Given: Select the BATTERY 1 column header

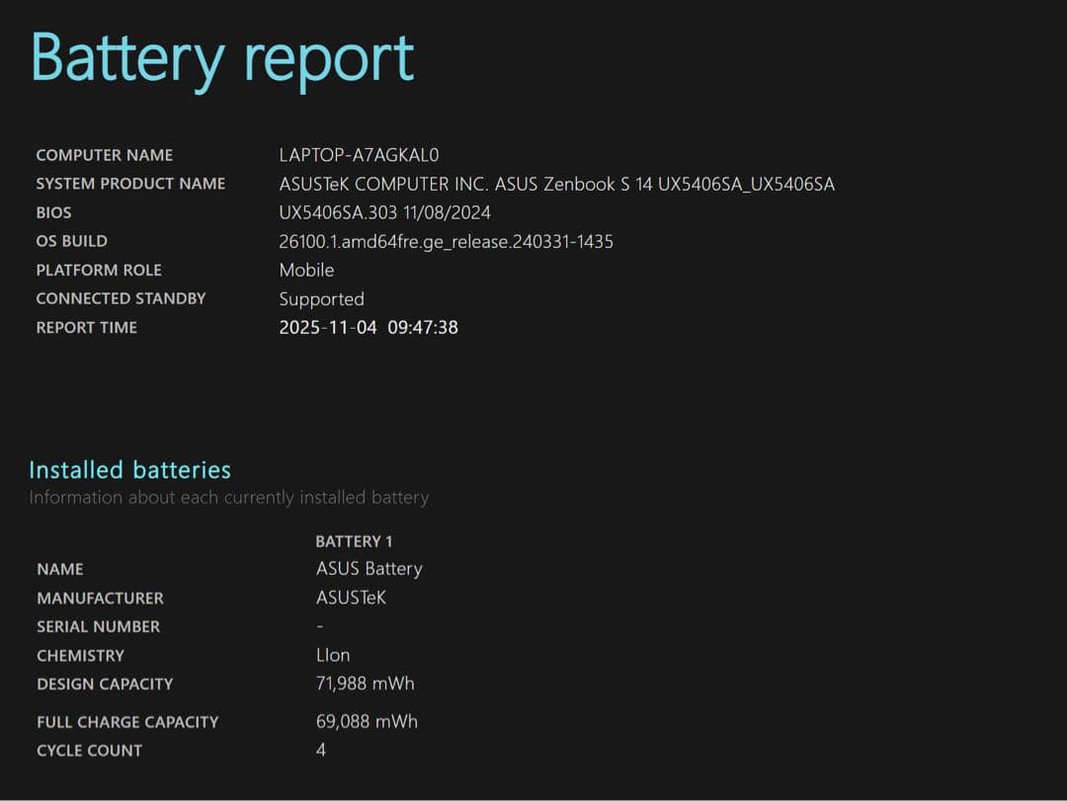Looking at the screenshot, I should (354, 541).
